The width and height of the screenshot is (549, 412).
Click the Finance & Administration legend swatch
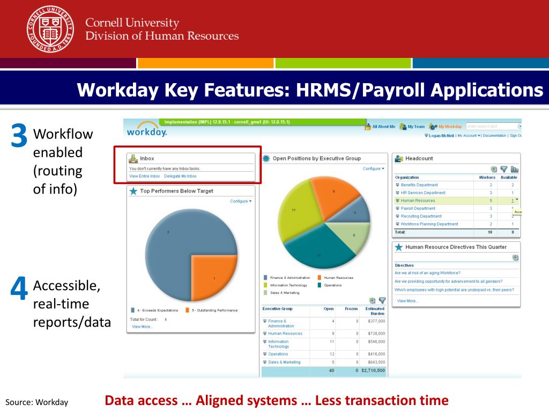click(x=265, y=277)
